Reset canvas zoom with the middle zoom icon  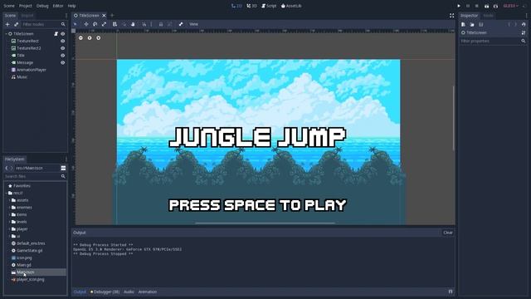(90, 38)
